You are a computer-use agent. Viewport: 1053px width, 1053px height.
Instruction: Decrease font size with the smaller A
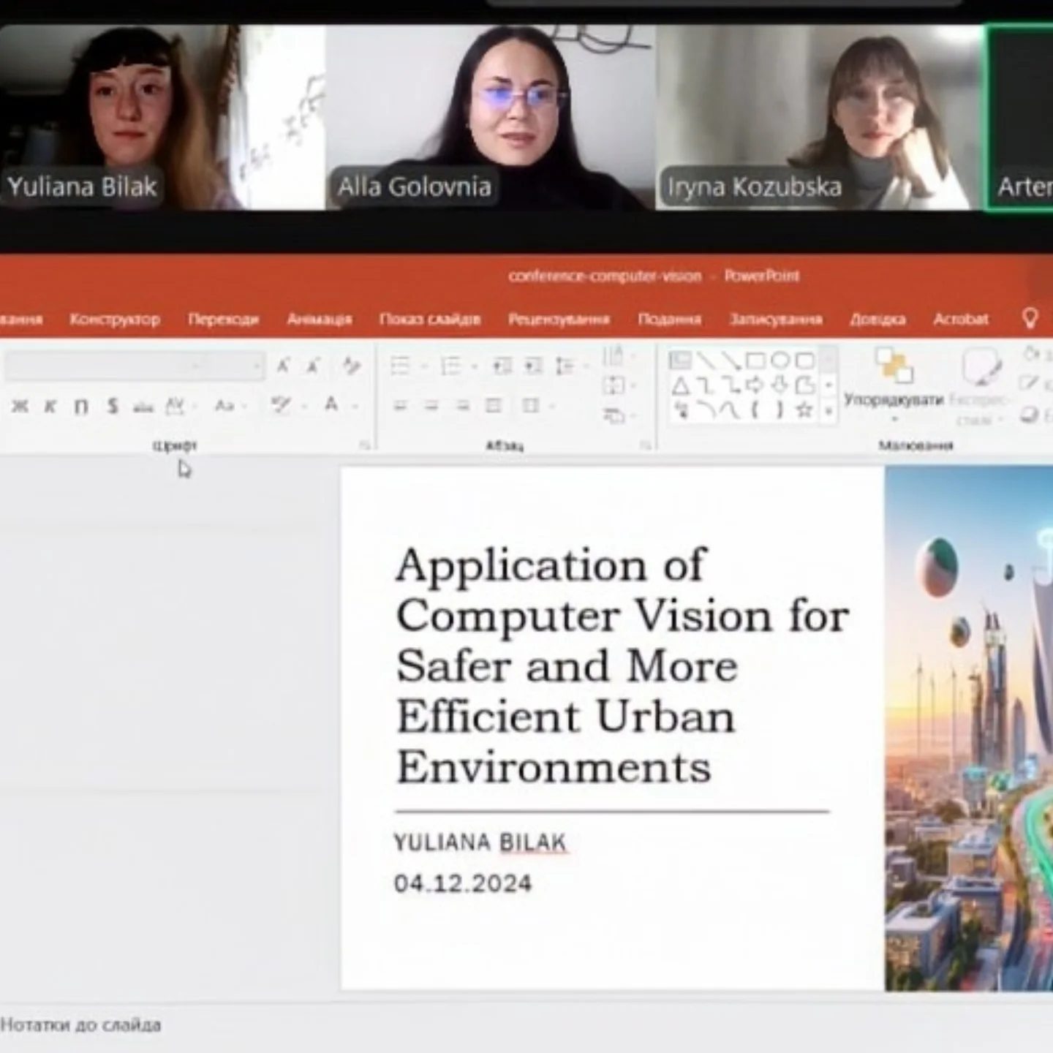click(x=313, y=366)
